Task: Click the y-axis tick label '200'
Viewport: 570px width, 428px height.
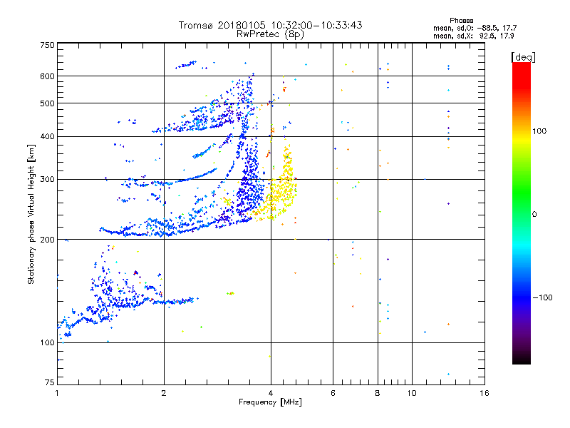Action: tap(48, 240)
